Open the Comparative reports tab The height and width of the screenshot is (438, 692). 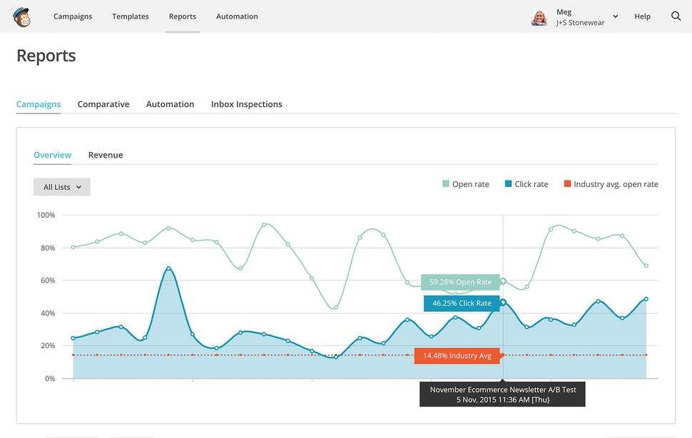coord(103,104)
